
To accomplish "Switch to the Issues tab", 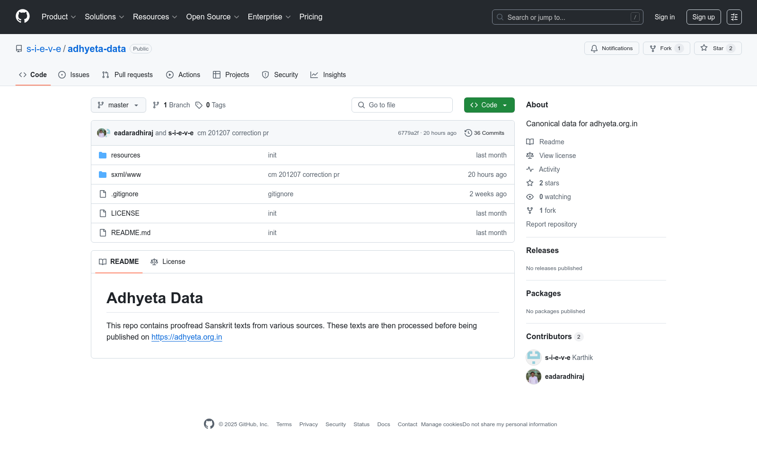I will point(74,75).
